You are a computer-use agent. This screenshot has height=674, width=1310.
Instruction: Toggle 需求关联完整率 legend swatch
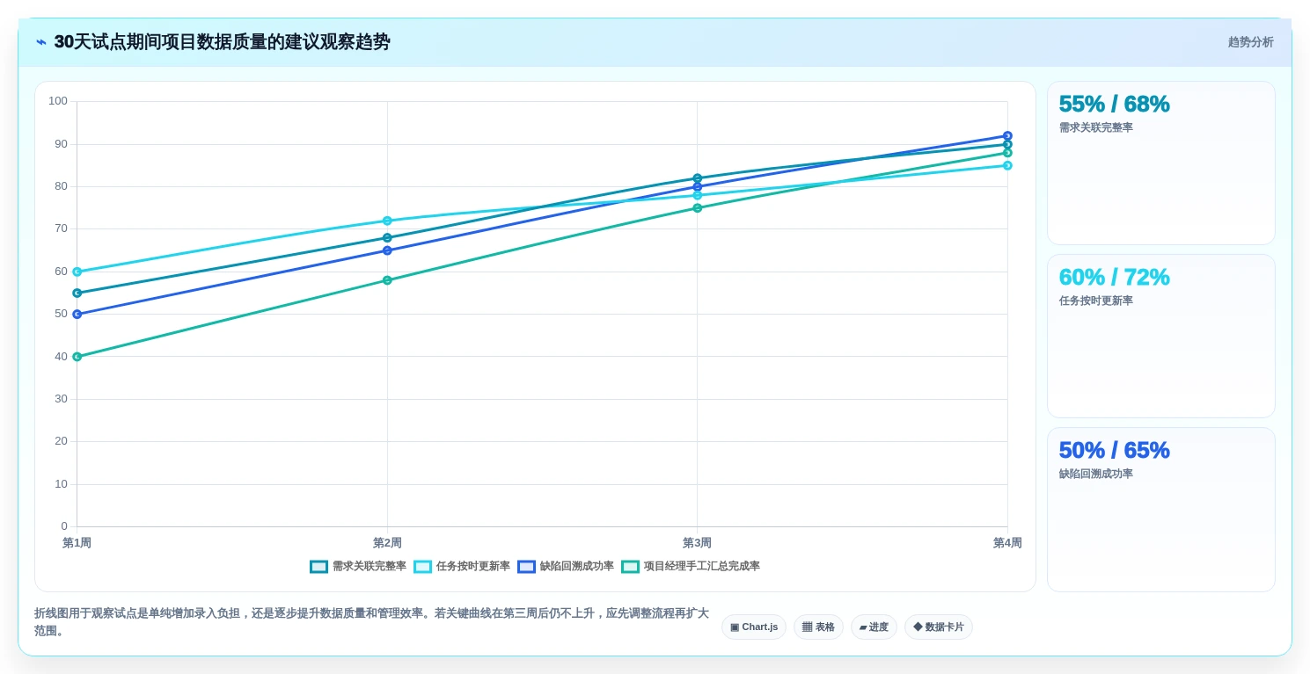(x=318, y=567)
